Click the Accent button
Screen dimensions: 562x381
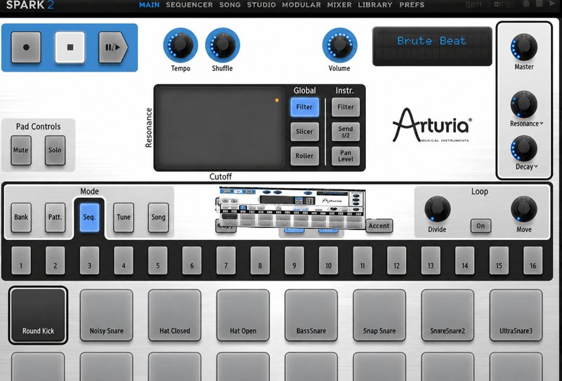pyautogui.click(x=379, y=226)
